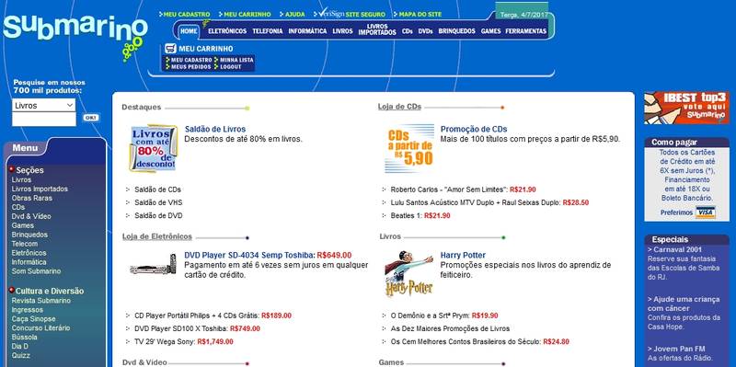This screenshot has width=736, height=367.
Task: Click the IBEST top3 banner
Action: point(686,108)
